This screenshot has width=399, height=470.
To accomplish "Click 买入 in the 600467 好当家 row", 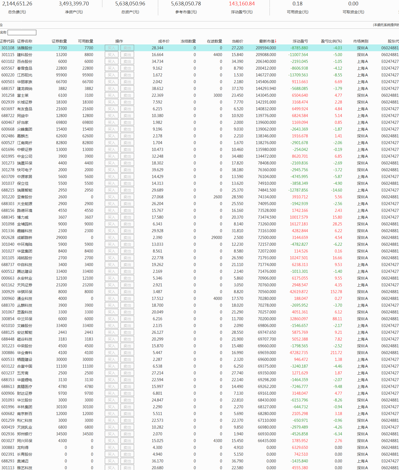I will point(112,122).
